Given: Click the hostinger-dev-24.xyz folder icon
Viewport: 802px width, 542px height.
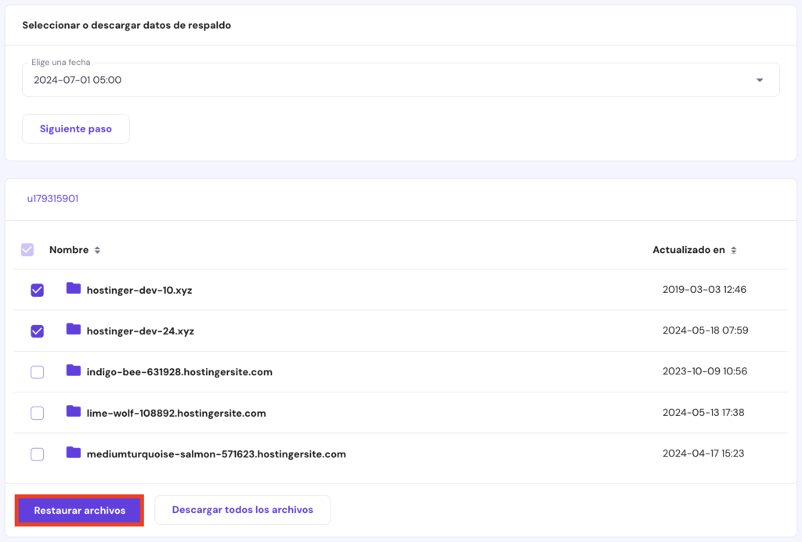Looking at the screenshot, I should (73, 331).
